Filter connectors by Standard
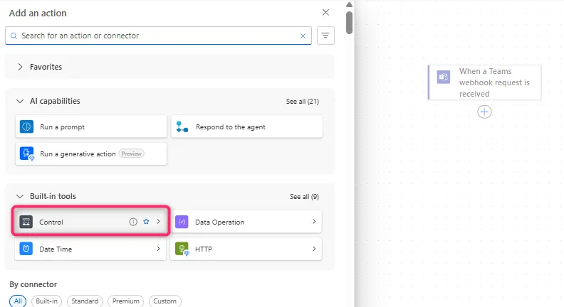The height and width of the screenshot is (307, 564). 85,301
